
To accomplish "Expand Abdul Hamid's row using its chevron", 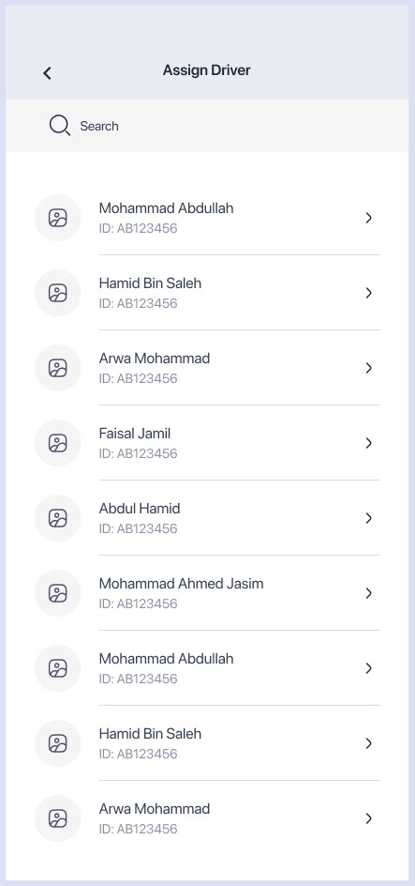I will click(x=369, y=518).
